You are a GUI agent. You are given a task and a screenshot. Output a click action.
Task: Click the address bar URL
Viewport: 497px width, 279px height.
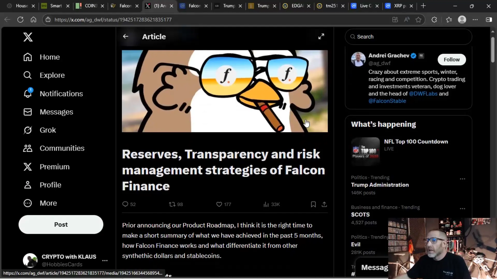pos(113,20)
